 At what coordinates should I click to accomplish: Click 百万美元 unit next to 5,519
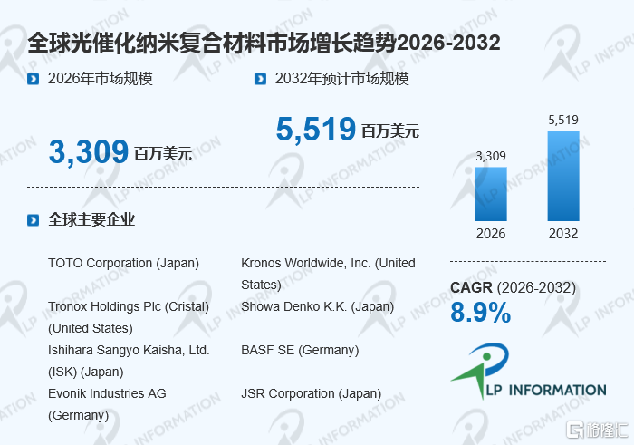coord(390,131)
